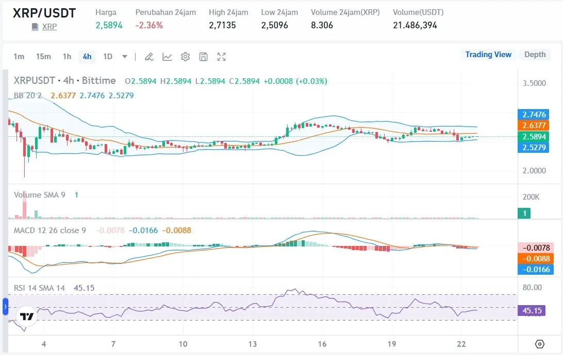The image size is (563, 355).
Task: Click the 2.5894 green current price label
Action: 534,136
